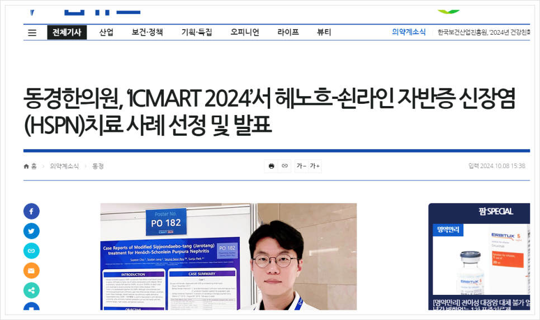Click the 입력 2024.10.08 15:38 timestamp
Image resolution: width=540 pixels, height=320 pixels.
[496, 166]
